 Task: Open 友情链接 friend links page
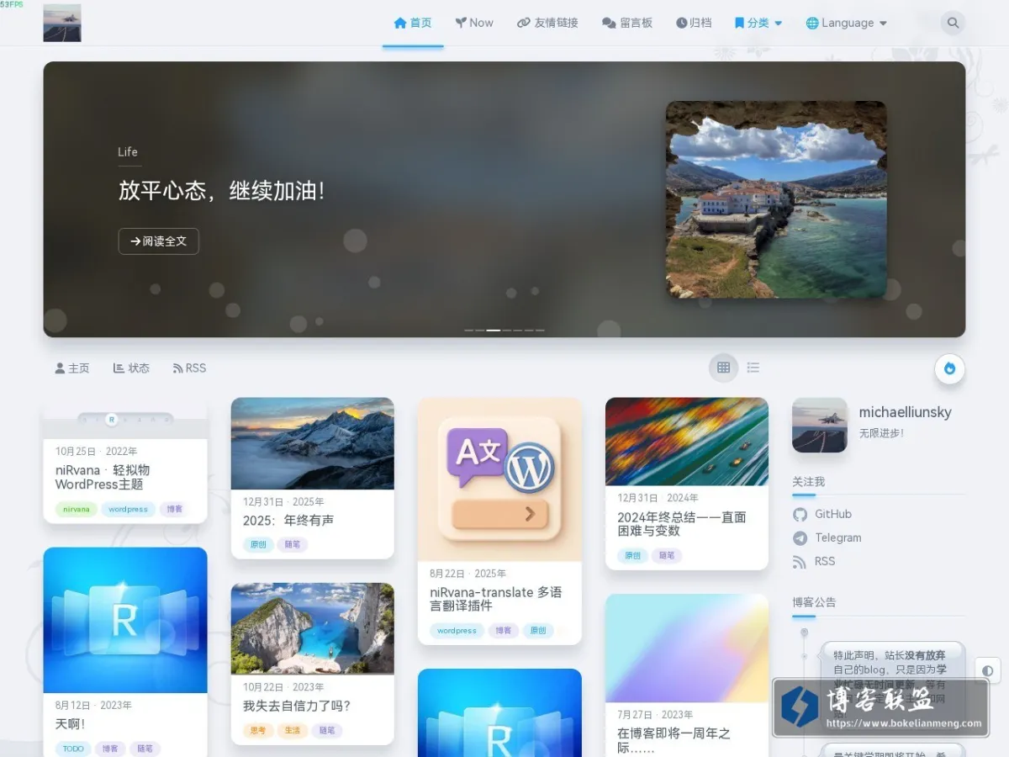547,23
